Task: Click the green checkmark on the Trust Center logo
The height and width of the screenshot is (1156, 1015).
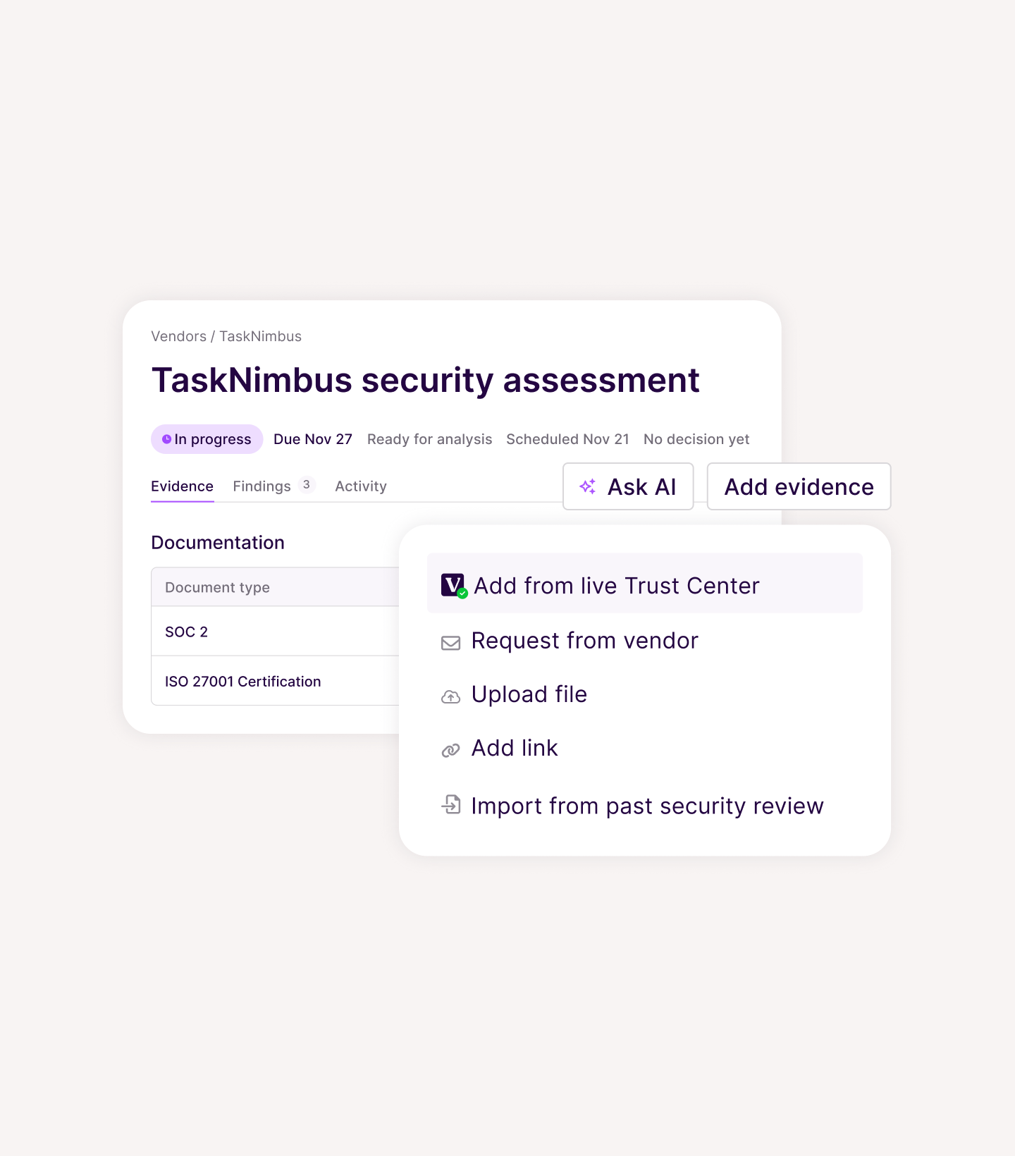Action: pyautogui.click(x=462, y=594)
